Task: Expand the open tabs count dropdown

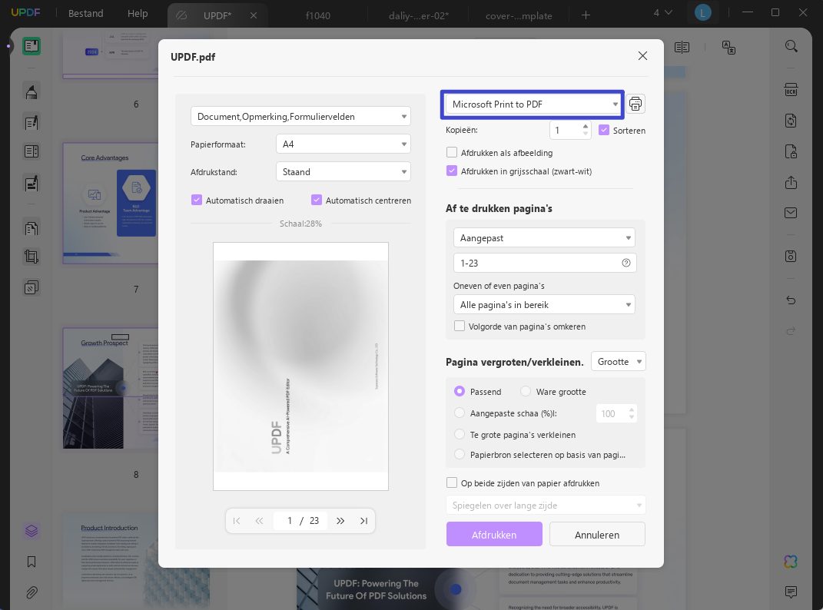Action: click(663, 12)
